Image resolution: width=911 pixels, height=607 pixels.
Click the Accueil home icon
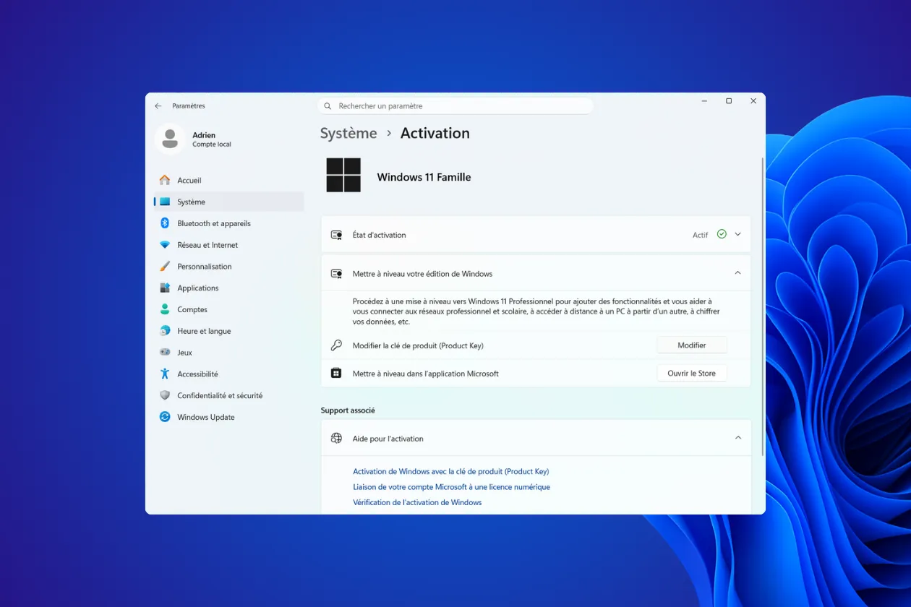pyautogui.click(x=165, y=180)
